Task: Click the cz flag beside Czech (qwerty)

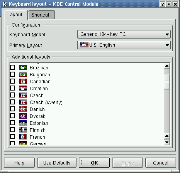Action: coord(23,102)
